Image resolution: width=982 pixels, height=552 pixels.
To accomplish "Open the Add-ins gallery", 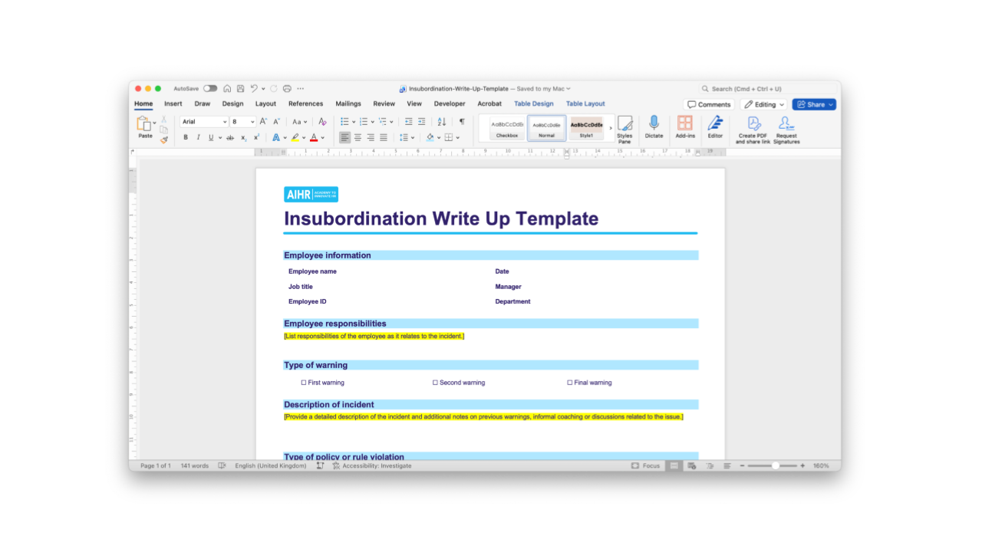I will pyautogui.click(x=685, y=127).
